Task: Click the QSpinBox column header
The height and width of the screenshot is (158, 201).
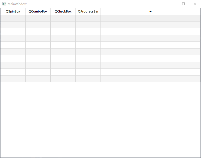Action: 13,11
